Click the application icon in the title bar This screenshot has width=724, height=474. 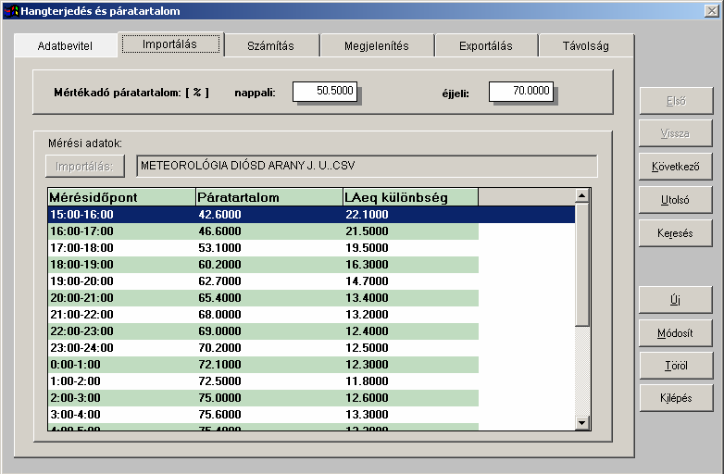click(x=11, y=10)
